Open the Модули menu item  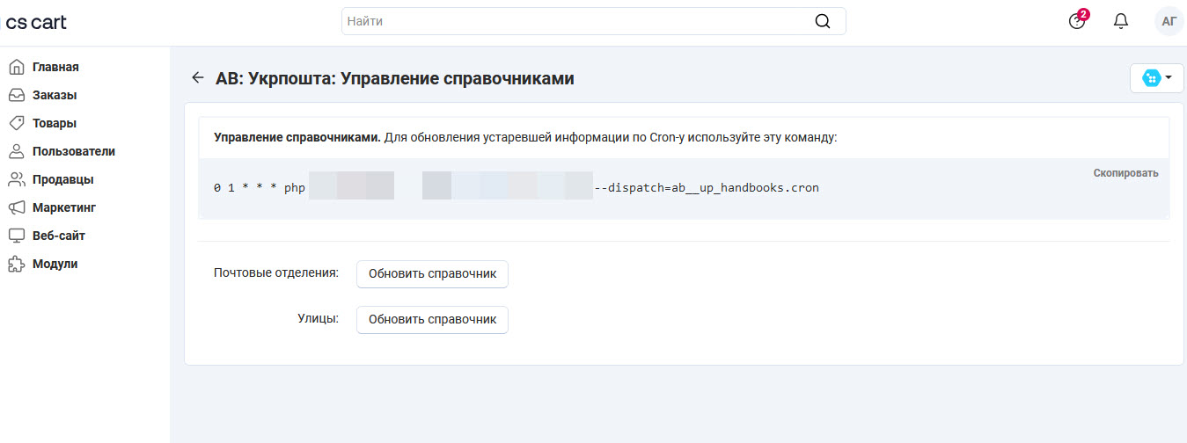coord(55,264)
